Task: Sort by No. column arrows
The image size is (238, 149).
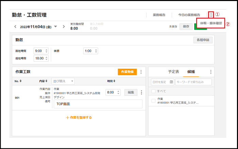Action: coord(20,81)
